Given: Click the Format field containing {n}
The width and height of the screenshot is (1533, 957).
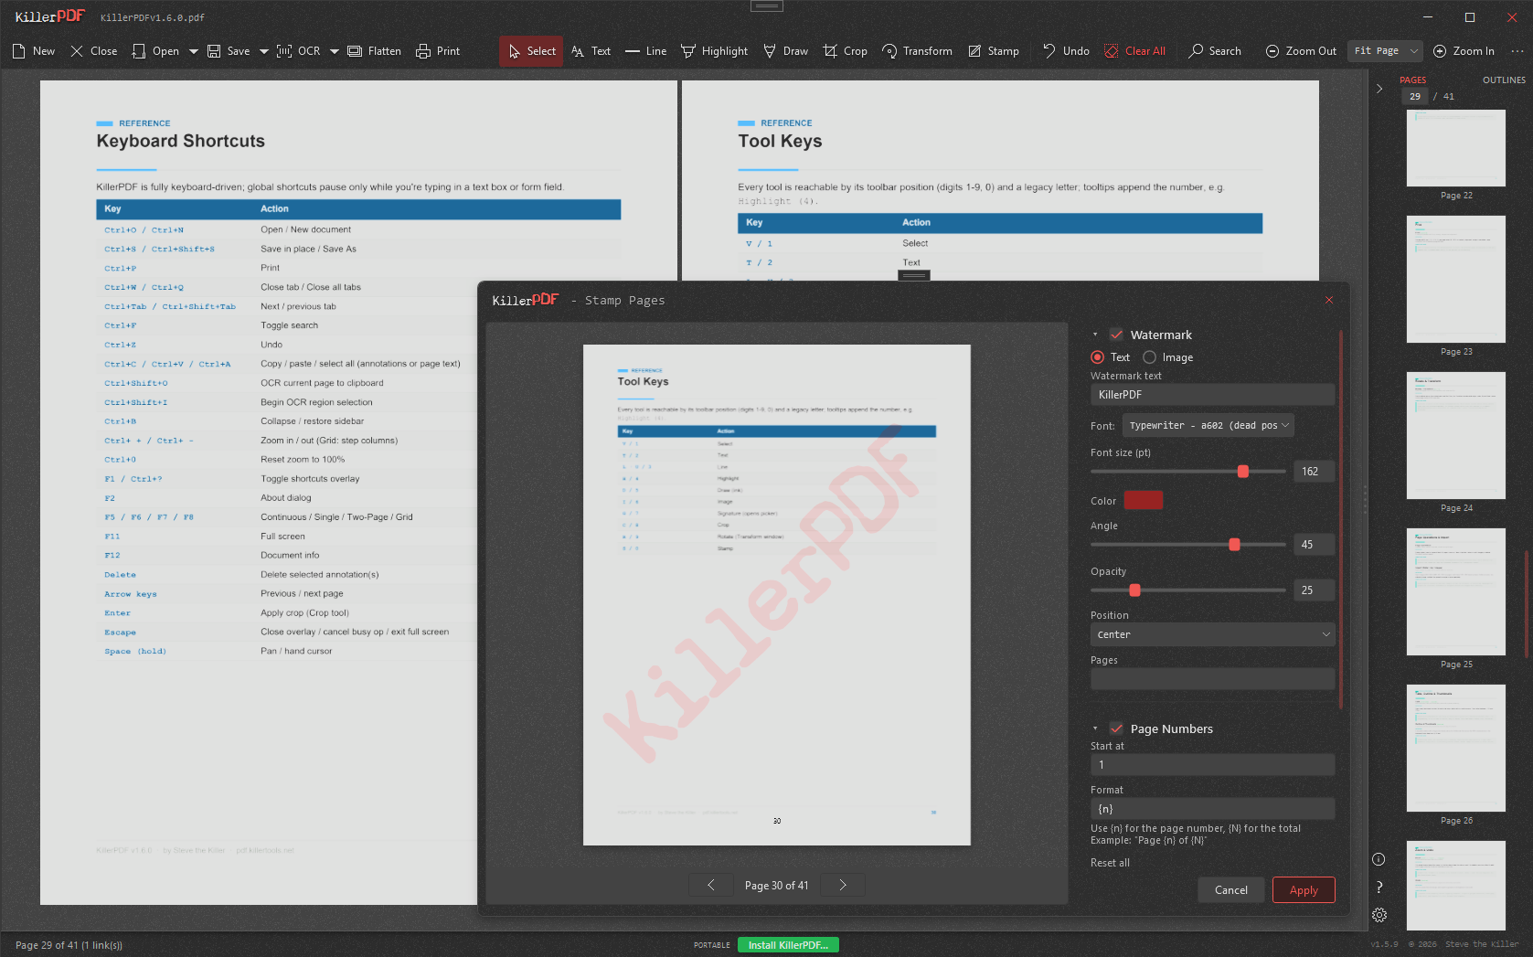Looking at the screenshot, I should tap(1212, 809).
